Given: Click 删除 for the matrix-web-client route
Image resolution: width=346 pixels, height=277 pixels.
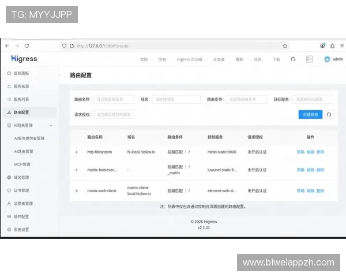Looking at the screenshot, I should coord(320,191).
